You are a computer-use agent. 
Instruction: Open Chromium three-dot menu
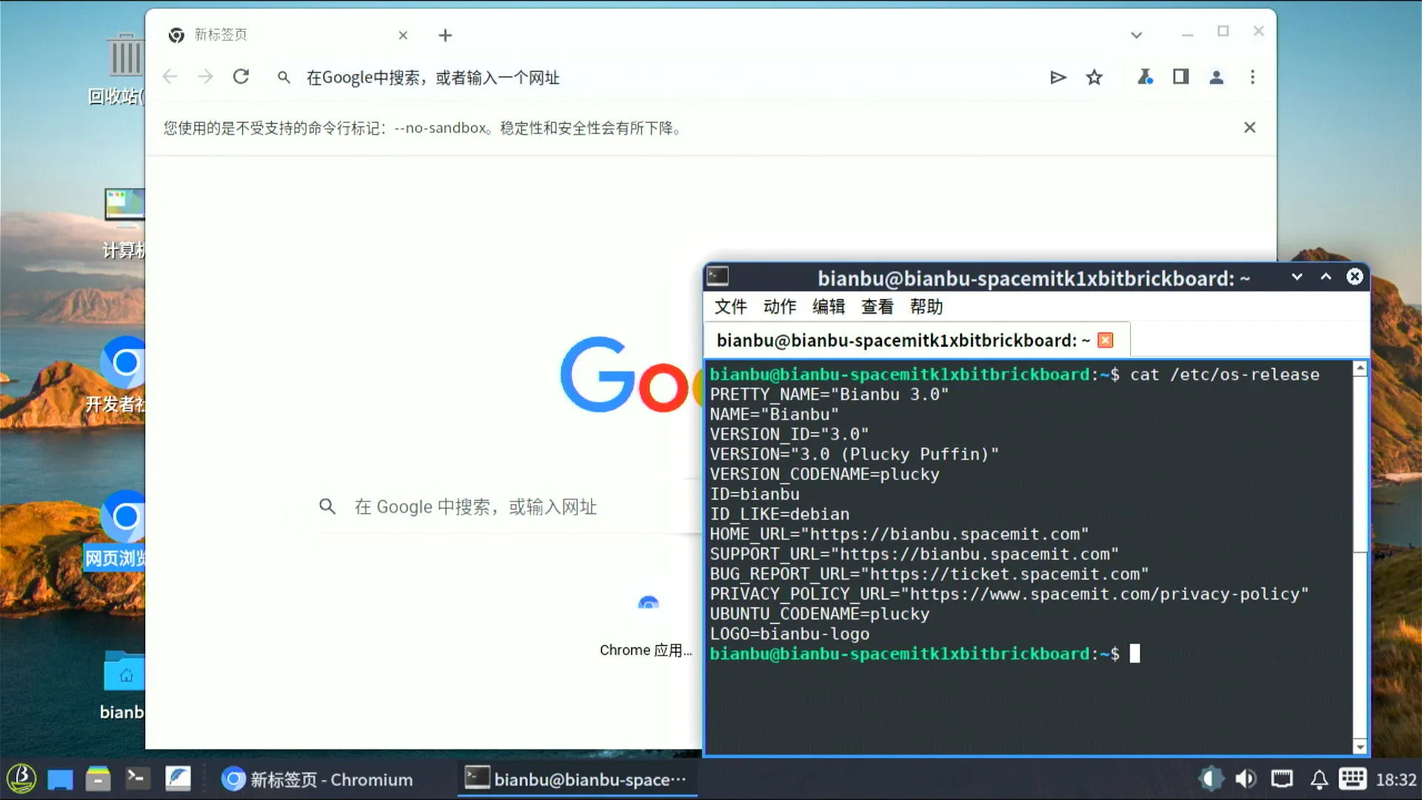1252,77
